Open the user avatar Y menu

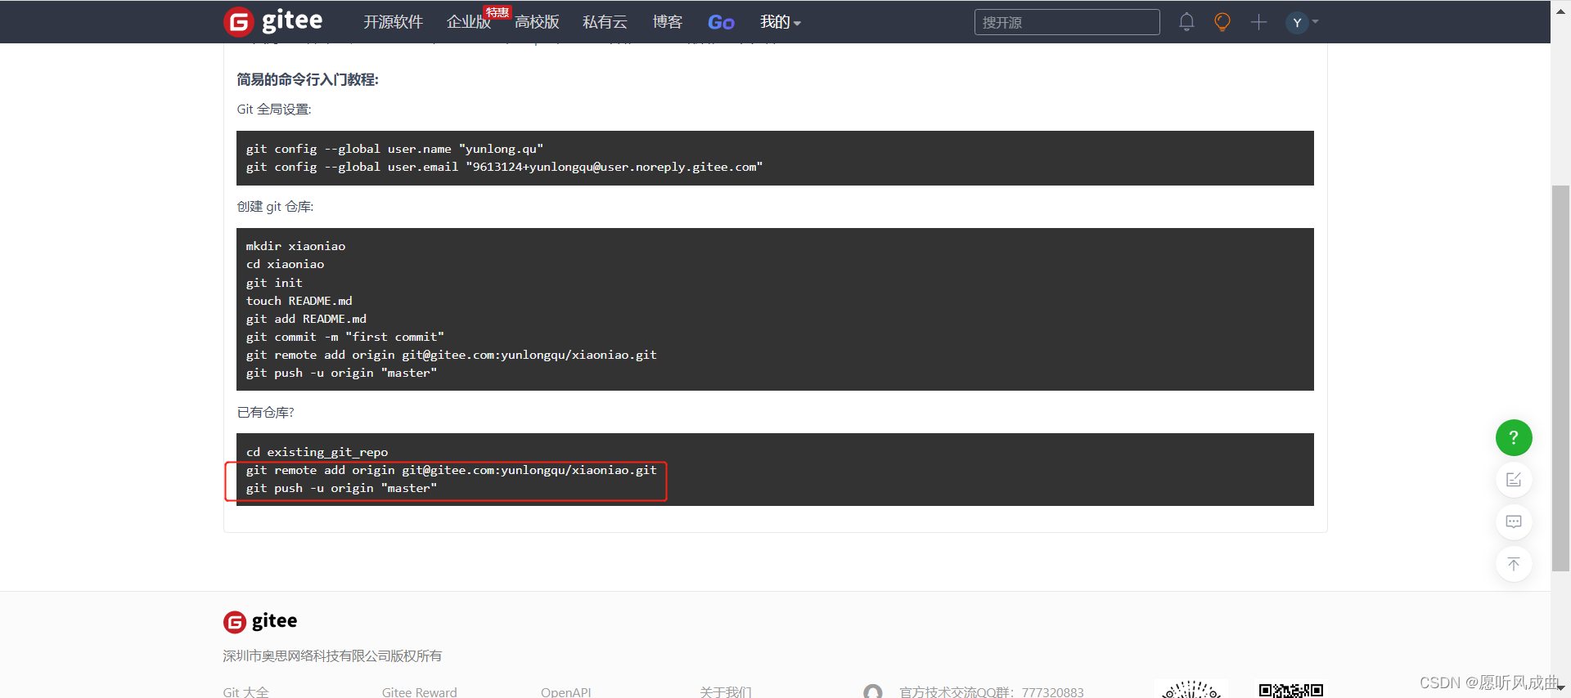(1302, 22)
